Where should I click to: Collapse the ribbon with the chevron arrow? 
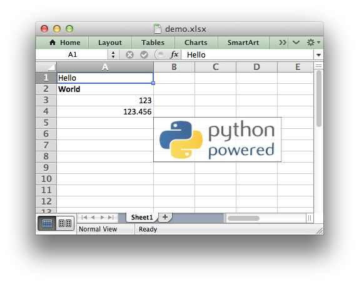(296, 43)
